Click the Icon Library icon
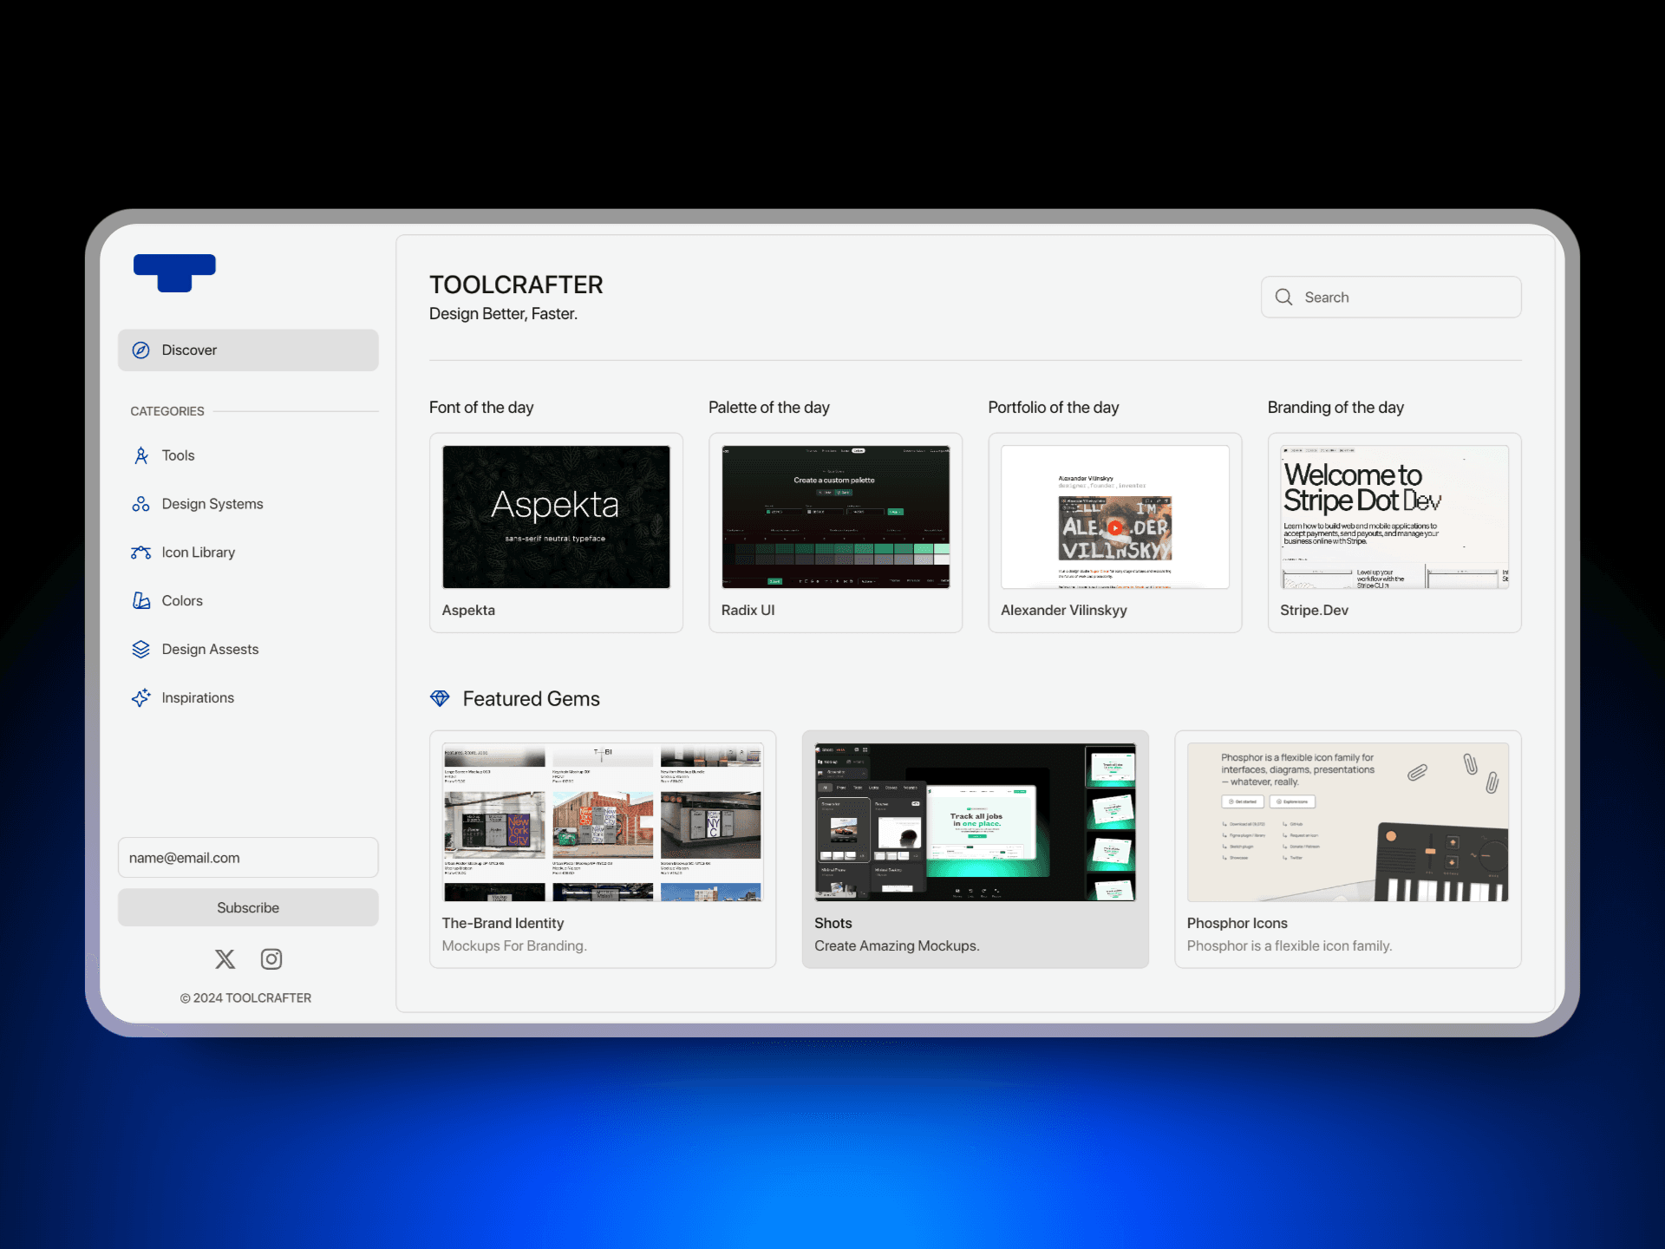 pos(140,553)
